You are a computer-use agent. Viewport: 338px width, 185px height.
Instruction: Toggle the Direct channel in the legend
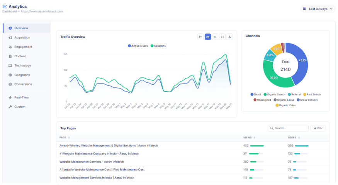click(x=256, y=95)
